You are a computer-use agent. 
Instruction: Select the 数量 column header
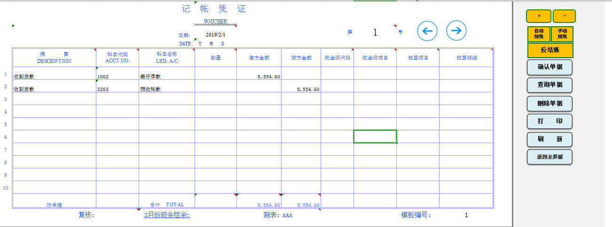tap(216, 58)
